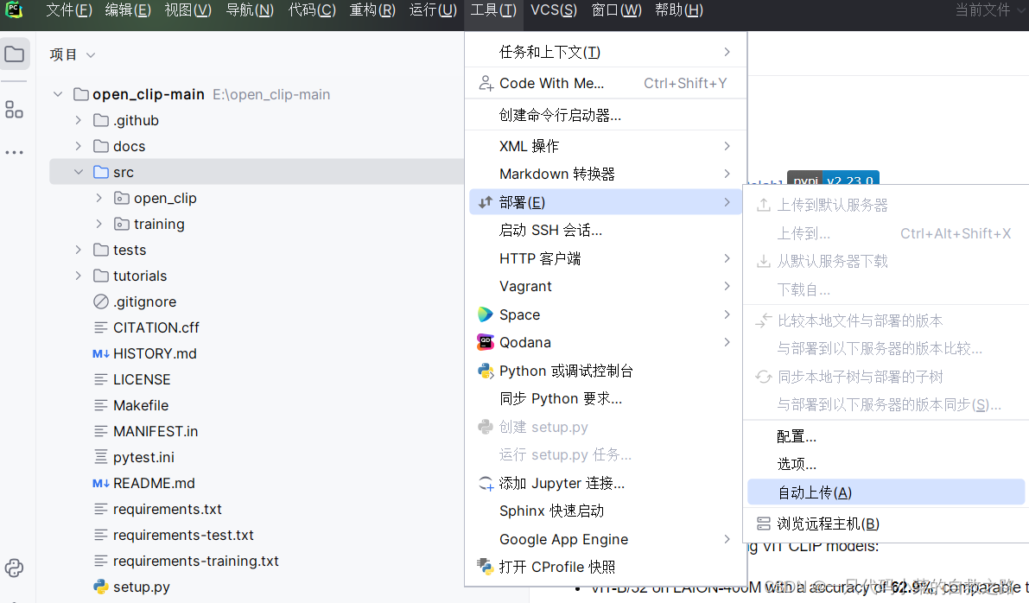Expand the docs folder
Viewport: 1029px width, 603px height.
pos(78,146)
